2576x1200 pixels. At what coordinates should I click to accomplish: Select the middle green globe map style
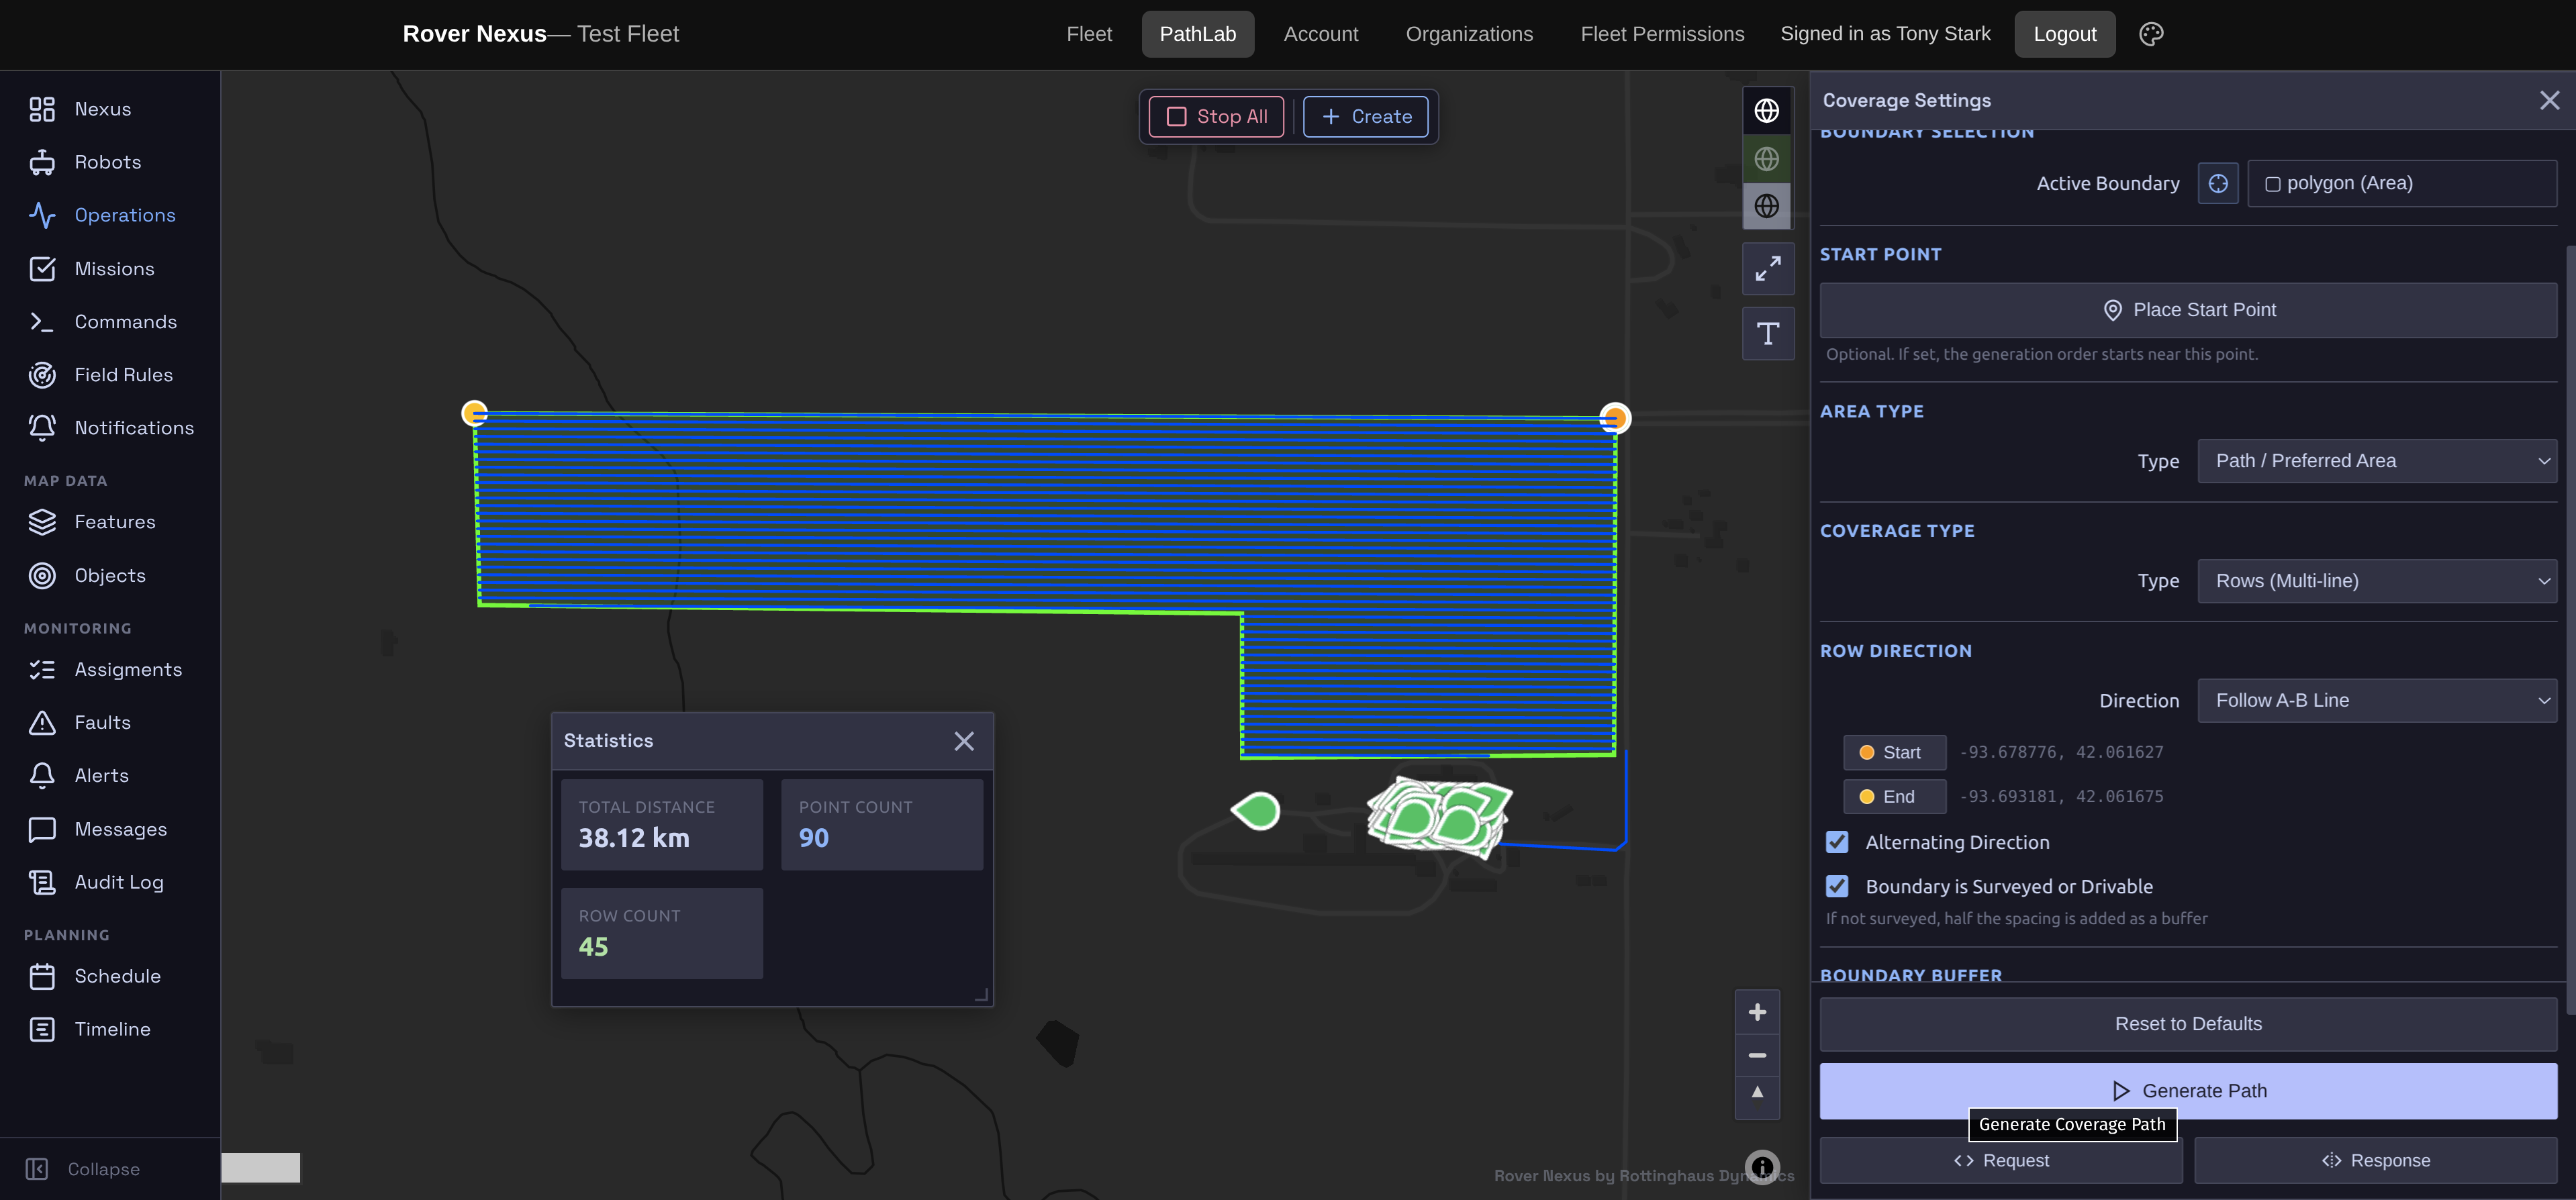(1767, 159)
